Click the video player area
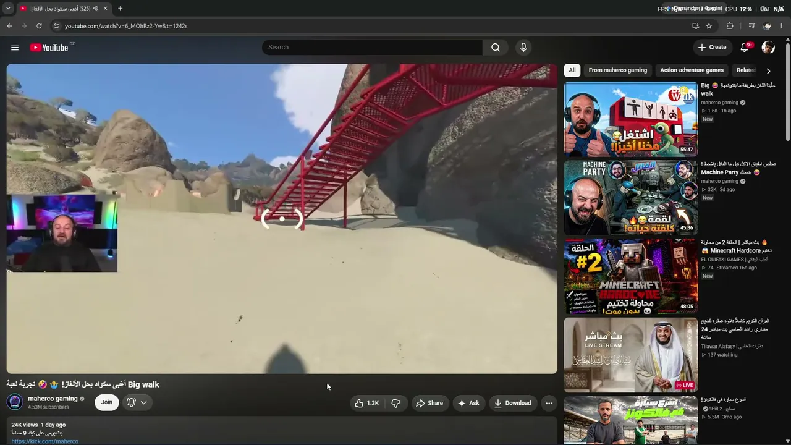 click(x=282, y=219)
